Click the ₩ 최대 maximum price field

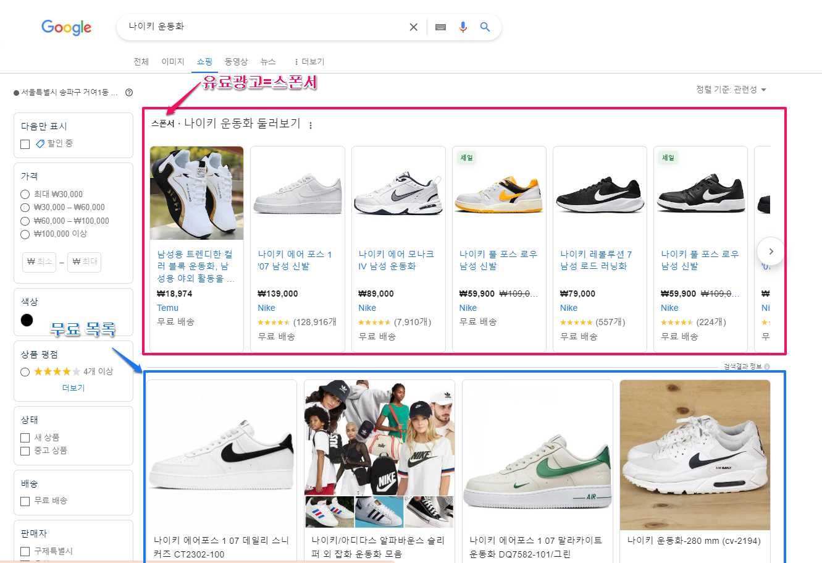84,262
